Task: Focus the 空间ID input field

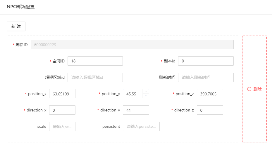Action: [95, 61]
